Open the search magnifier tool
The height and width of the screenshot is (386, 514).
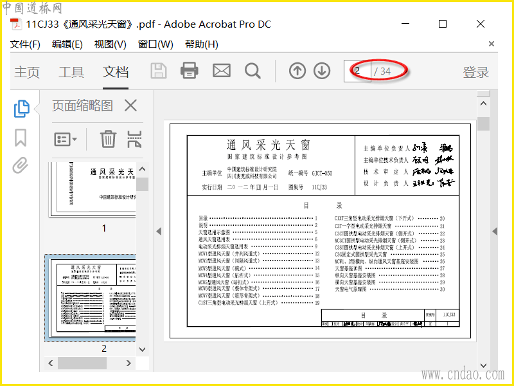click(253, 71)
